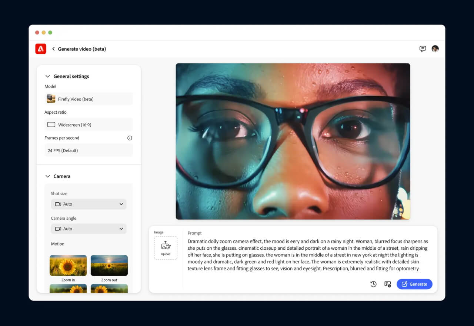Select the Firefly Video (beta) model field
Viewport: 474px width, 326px height.
tap(89, 99)
